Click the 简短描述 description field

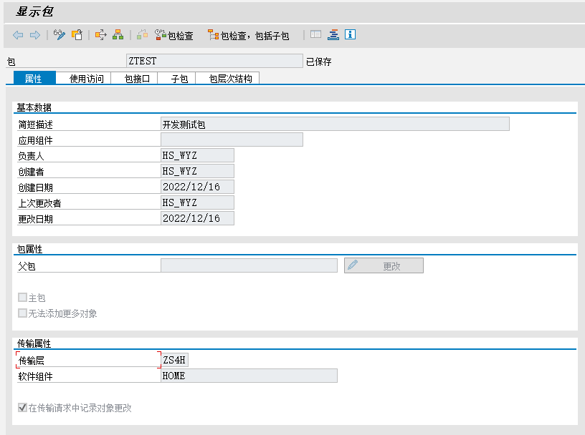pos(335,124)
